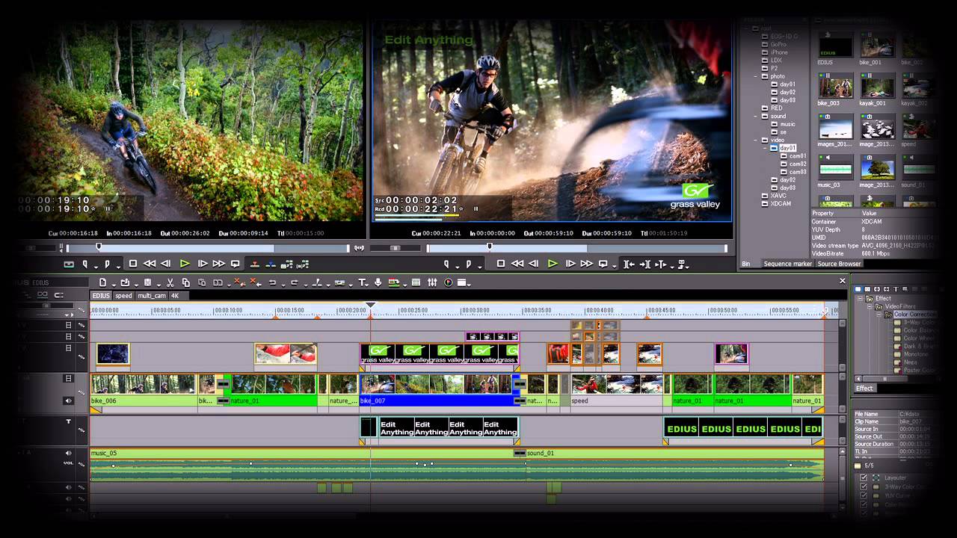Collapse the VideoFilters folder in the Effect palette

[x=870, y=306]
